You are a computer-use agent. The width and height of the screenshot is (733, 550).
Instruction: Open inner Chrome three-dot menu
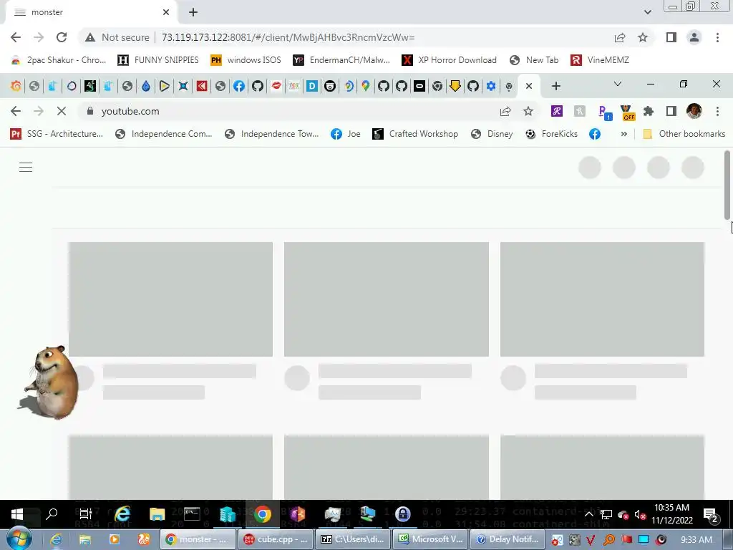pyautogui.click(x=717, y=111)
